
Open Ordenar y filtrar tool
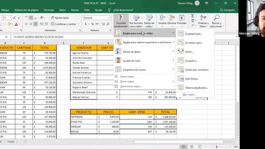(203, 21)
